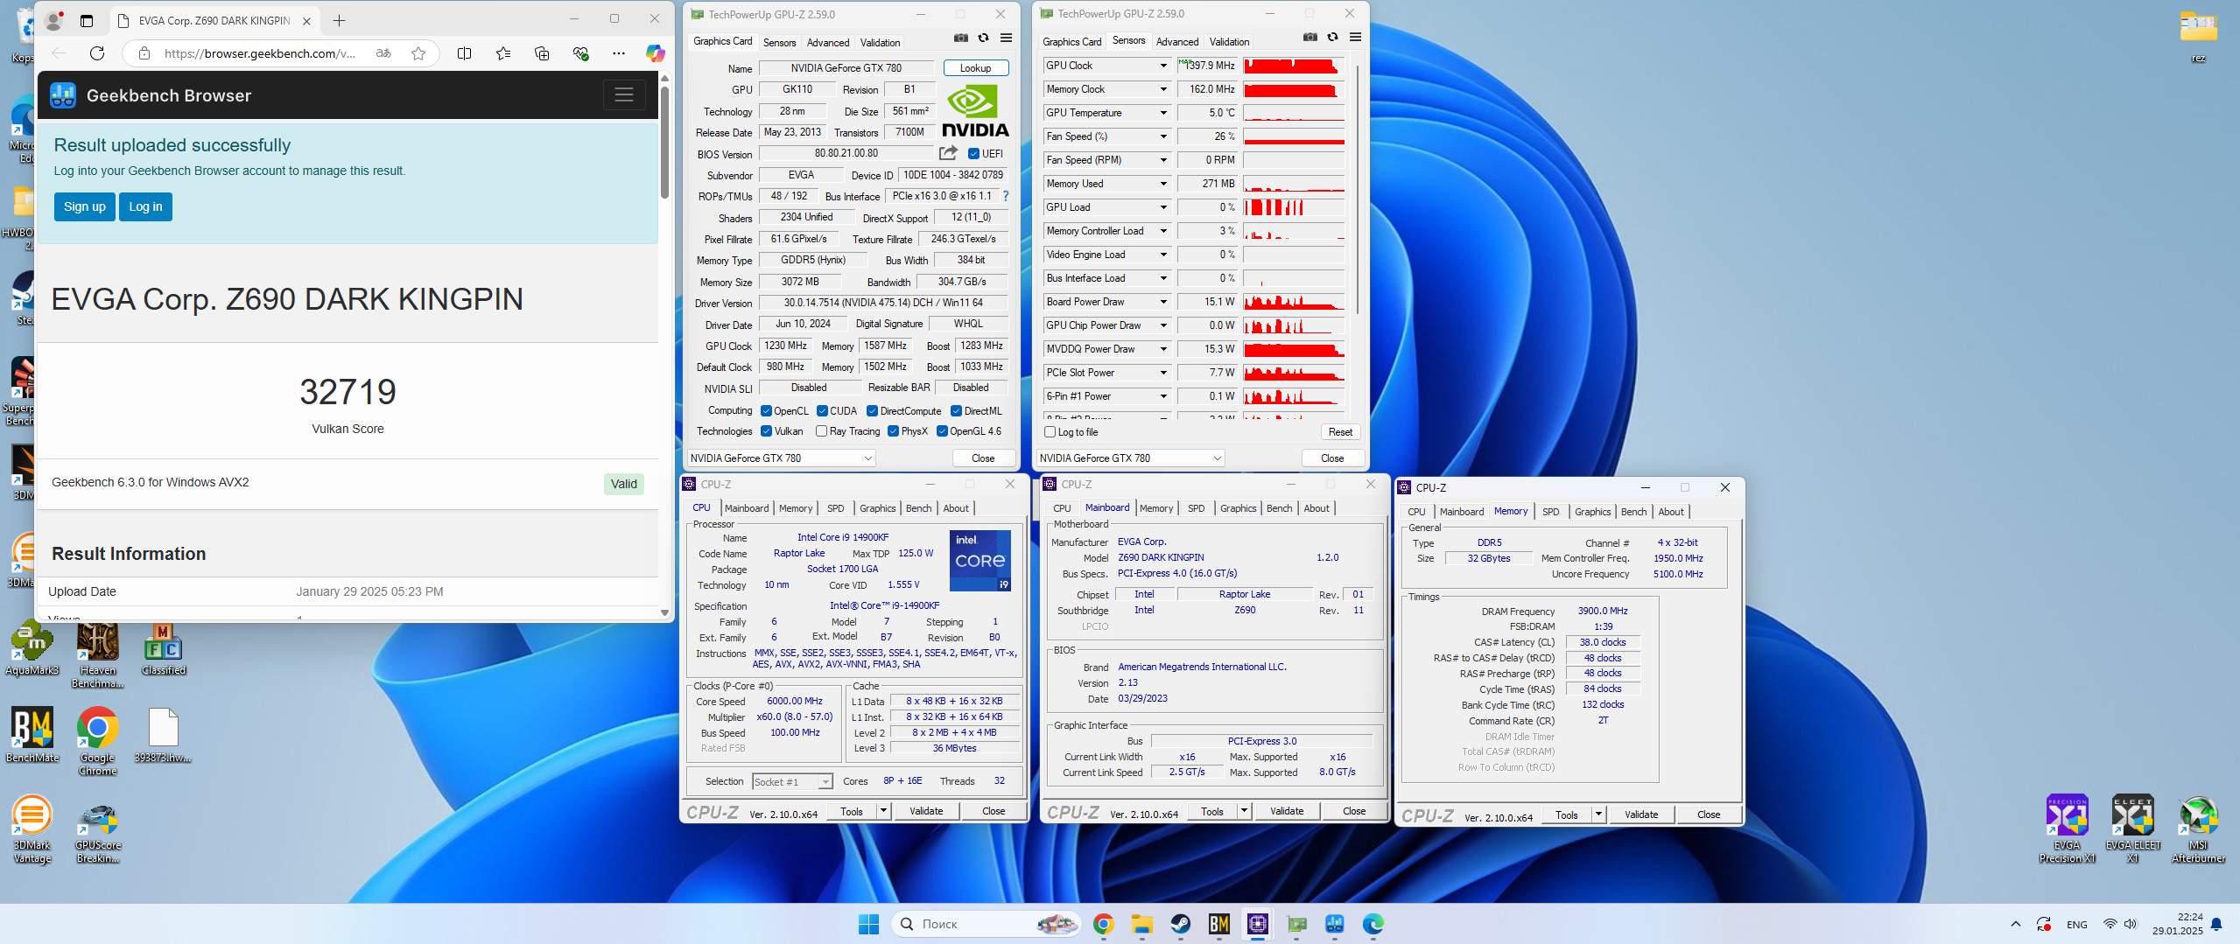Click Steam icon in the taskbar

click(x=1181, y=924)
